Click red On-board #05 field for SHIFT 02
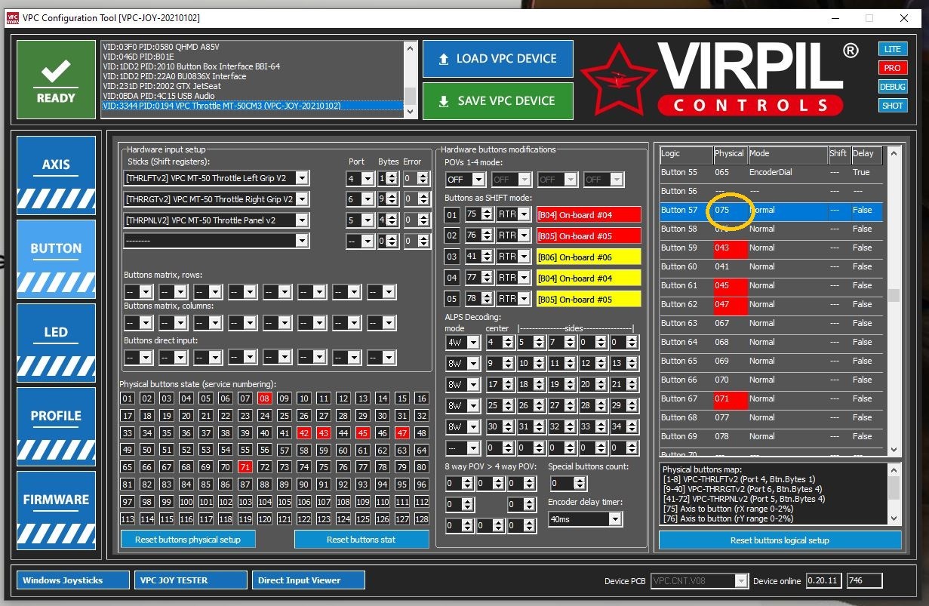This screenshot has width=929, height=606. tap(589, 235)
